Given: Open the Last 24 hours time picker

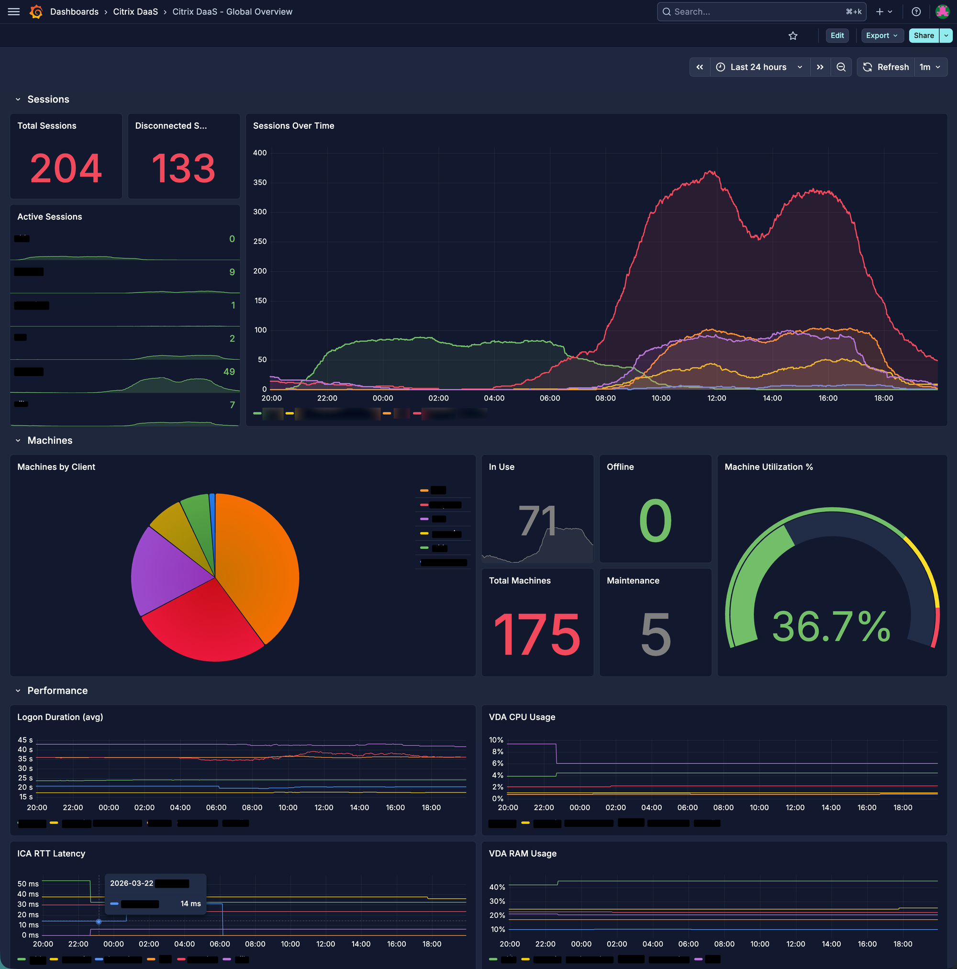Looking at the screenshot, I should (x=759, y=67).
